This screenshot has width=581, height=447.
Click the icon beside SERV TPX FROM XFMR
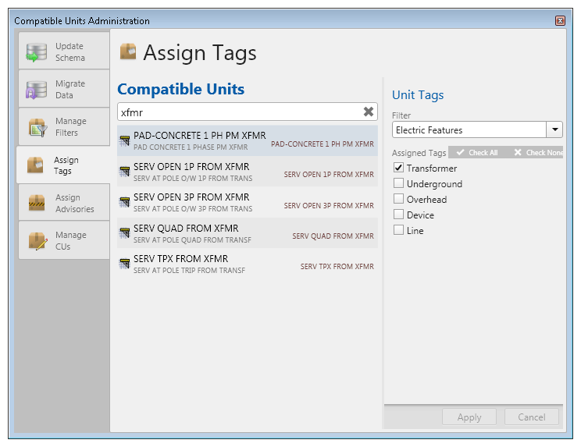(x=124, y=264)
